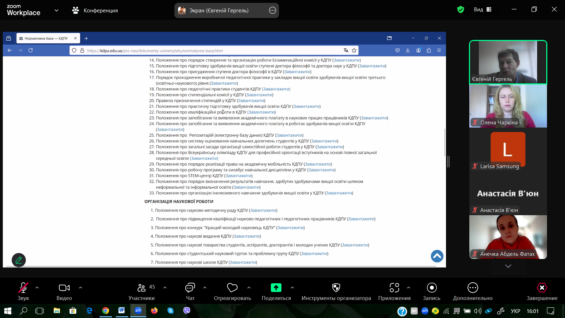Open the Windows Start menu
Viewport: 565px width, 318px height.
(8, 311)
